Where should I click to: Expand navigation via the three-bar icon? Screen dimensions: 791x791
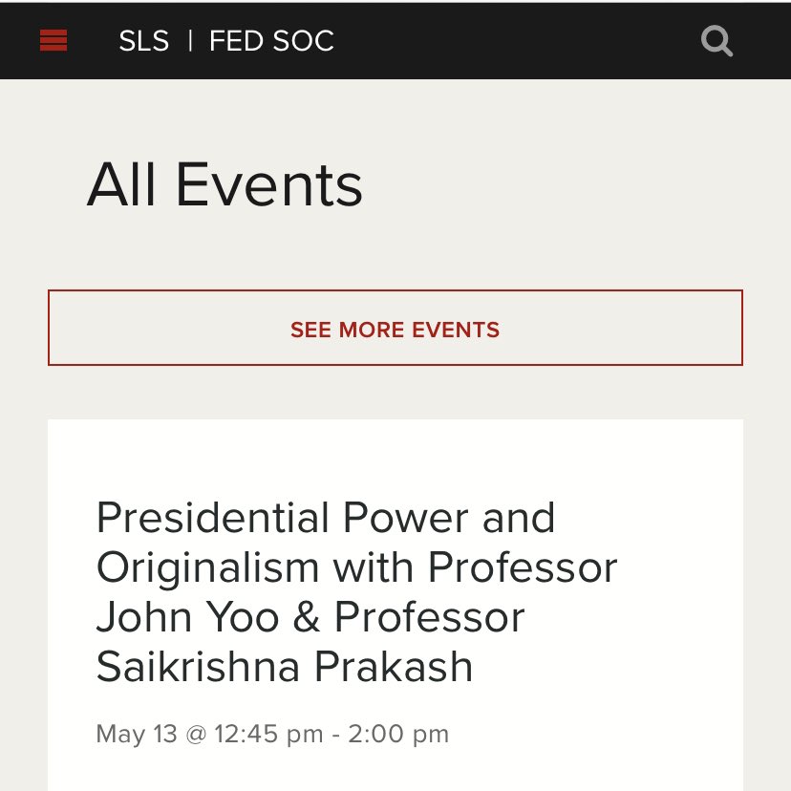[x=53, y=40]
